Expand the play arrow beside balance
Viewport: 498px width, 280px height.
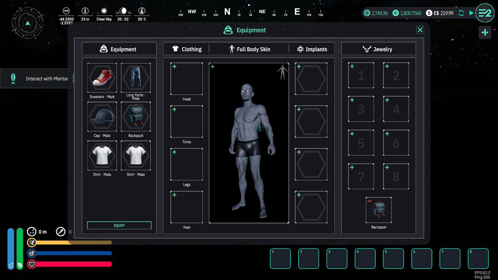[x=471, y=13]
